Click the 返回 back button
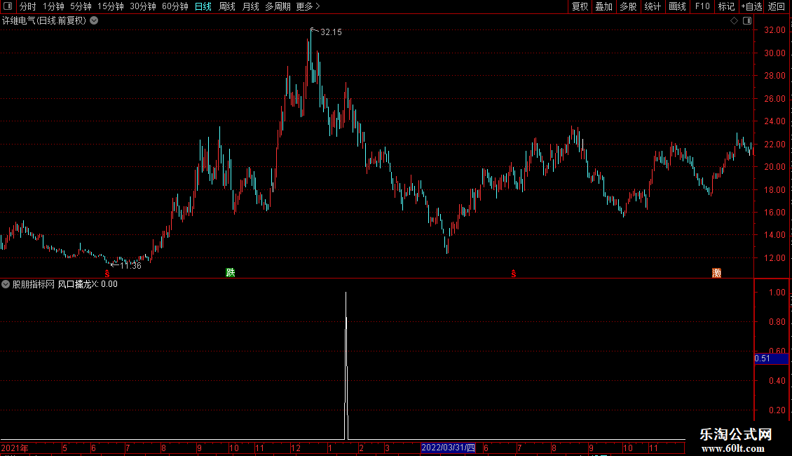Image resolution: width=792 pixels, height=456 pixels. (x=777, y=6)
